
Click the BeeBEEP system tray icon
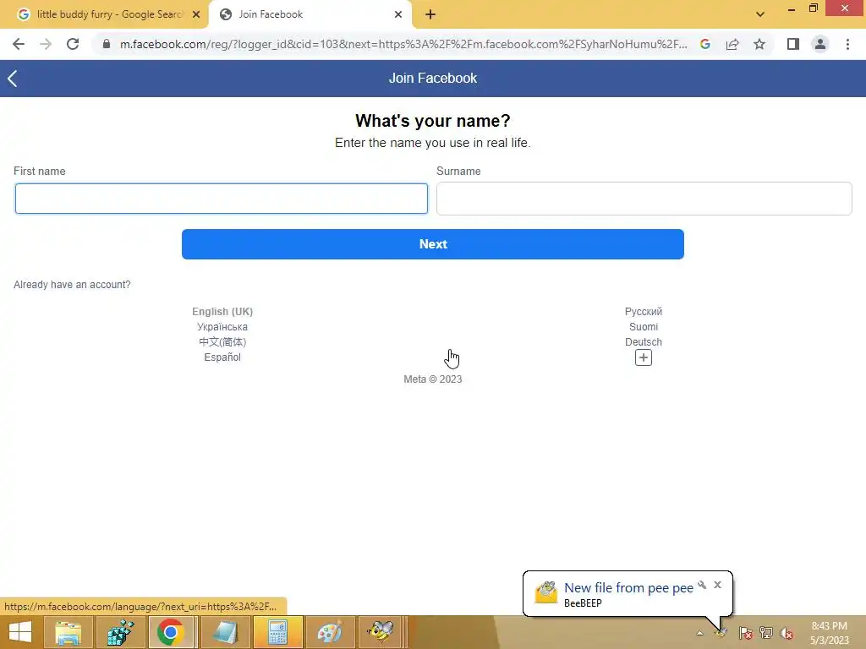pyautogui.click(x=721, y=633)
